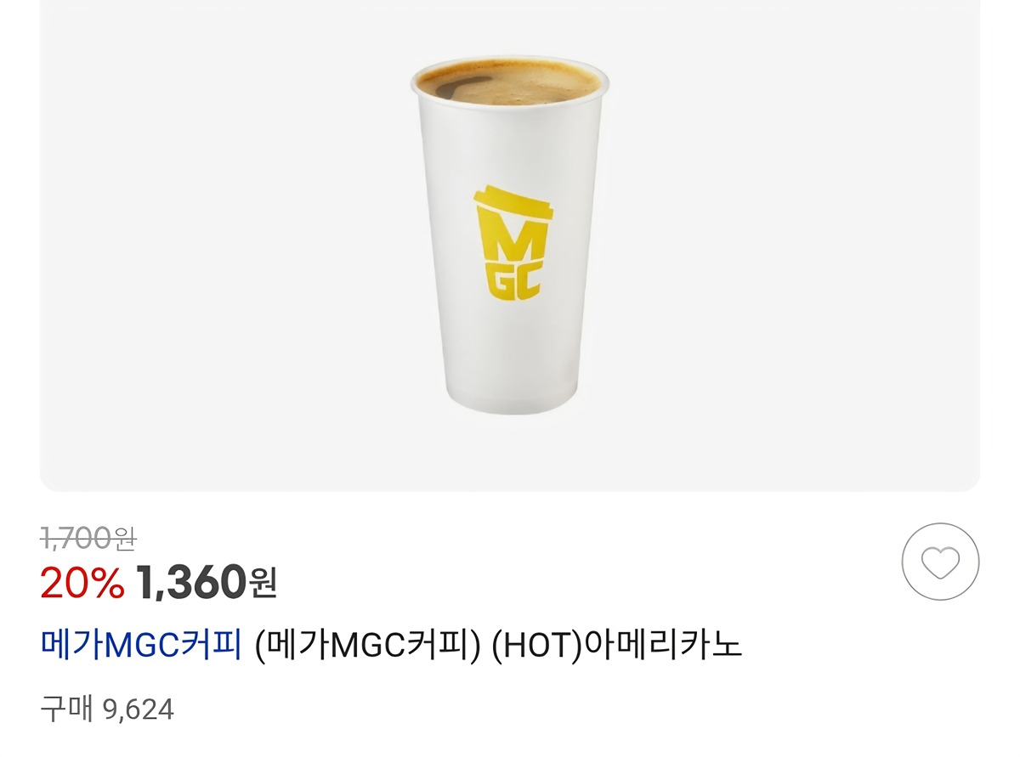Viewport: 1020px width, 757px height.
Task: Select the word 아메리카노 in the product name
Action: point(662,646)
